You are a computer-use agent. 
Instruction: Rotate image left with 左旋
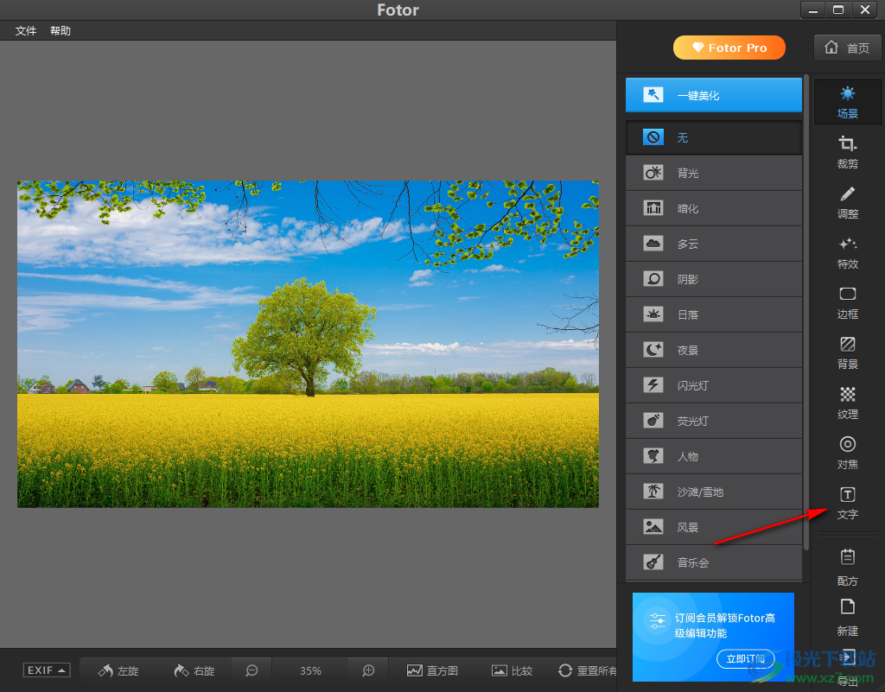118,670
